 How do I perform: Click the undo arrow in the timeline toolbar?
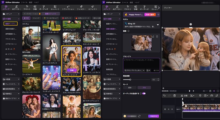164,96
